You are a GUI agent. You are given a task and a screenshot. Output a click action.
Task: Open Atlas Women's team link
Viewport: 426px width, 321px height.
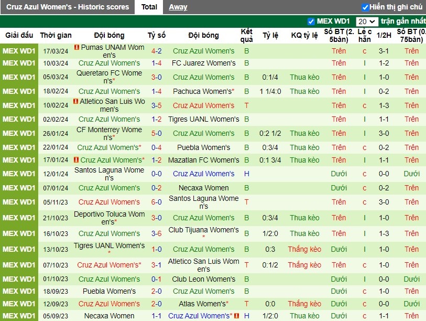(203, 304)
